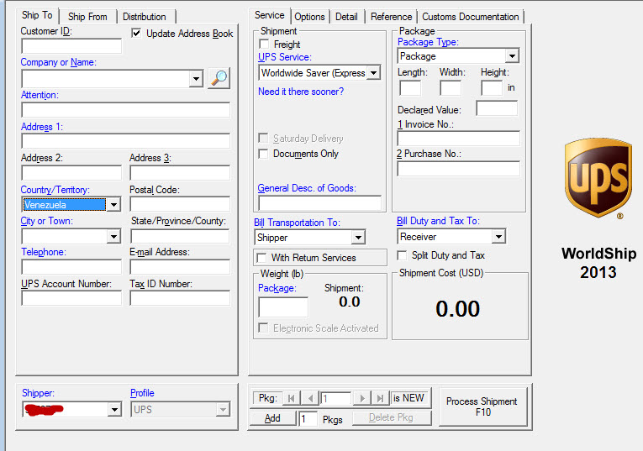Switch to the Ship From tab
Image resolution: width=643 pixels, height=451 pixels.
point(87,17)
